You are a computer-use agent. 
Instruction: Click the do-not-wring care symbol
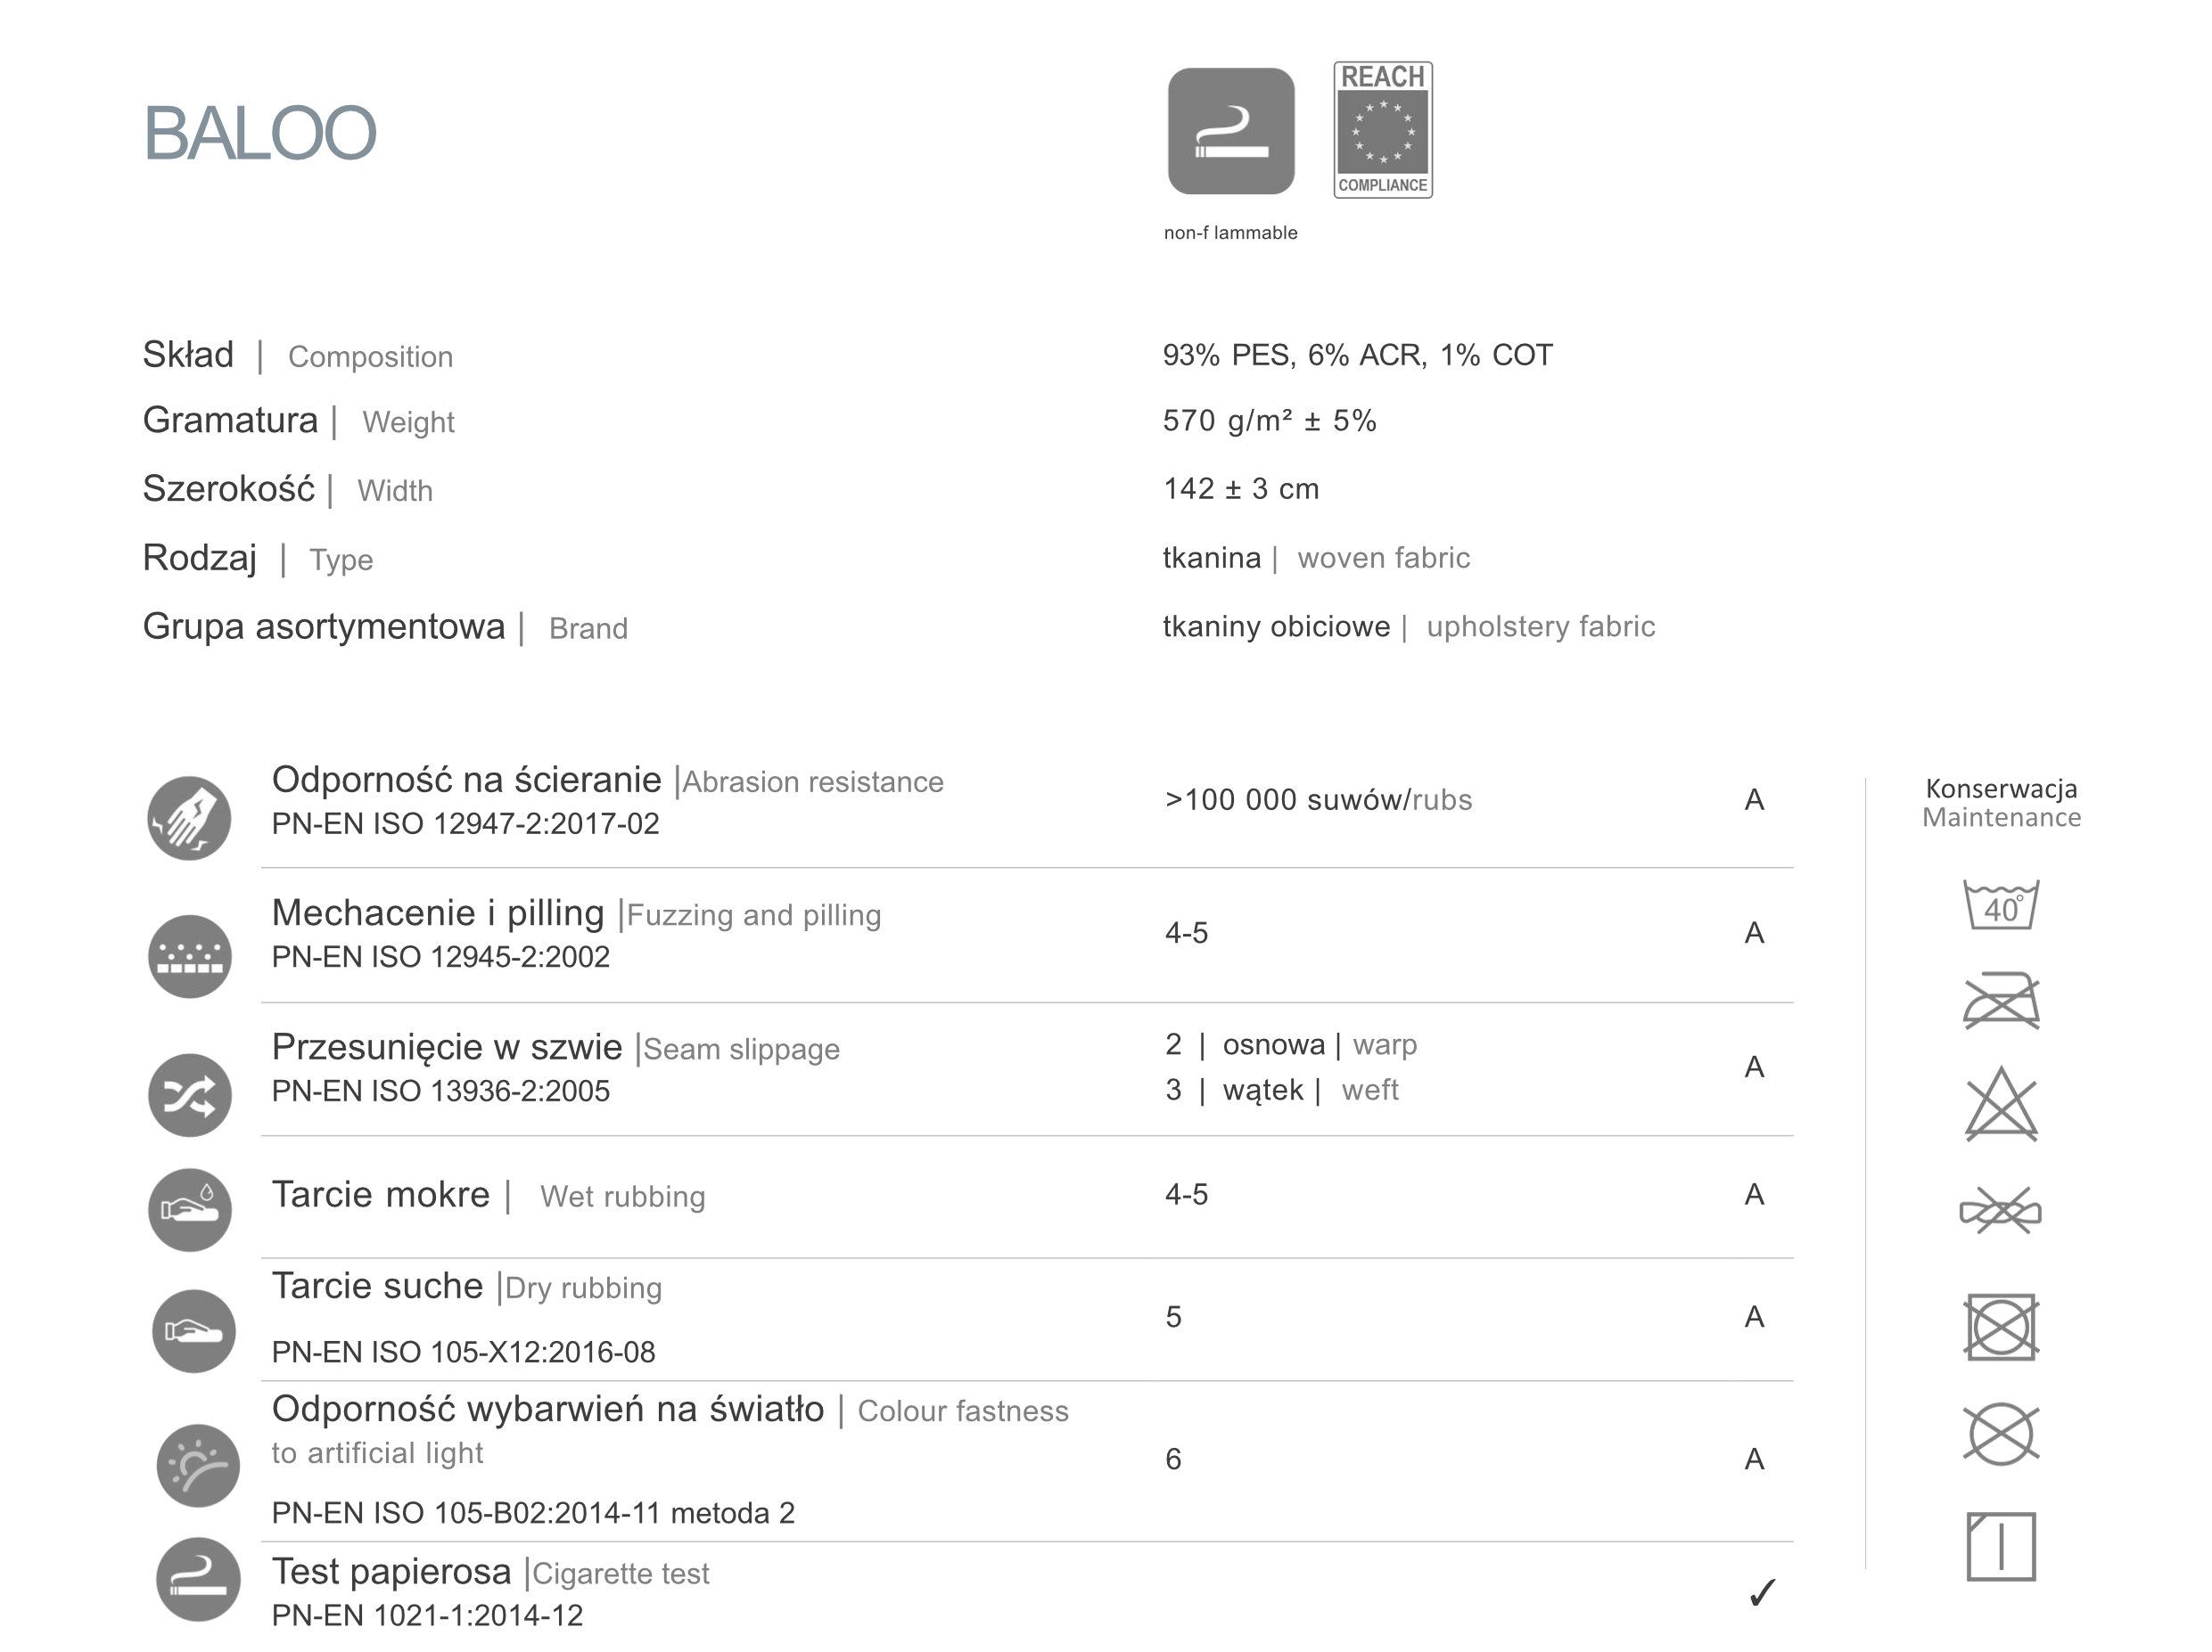click(2000, 1210)
